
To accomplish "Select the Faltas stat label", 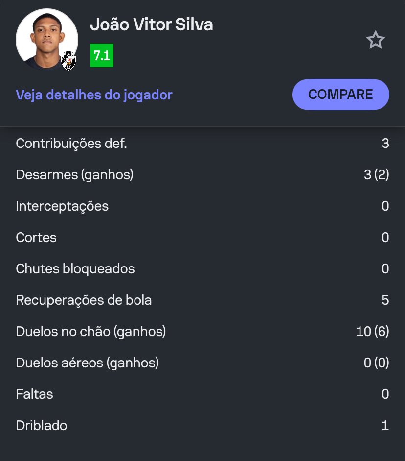I will click(x=34, y=394).
